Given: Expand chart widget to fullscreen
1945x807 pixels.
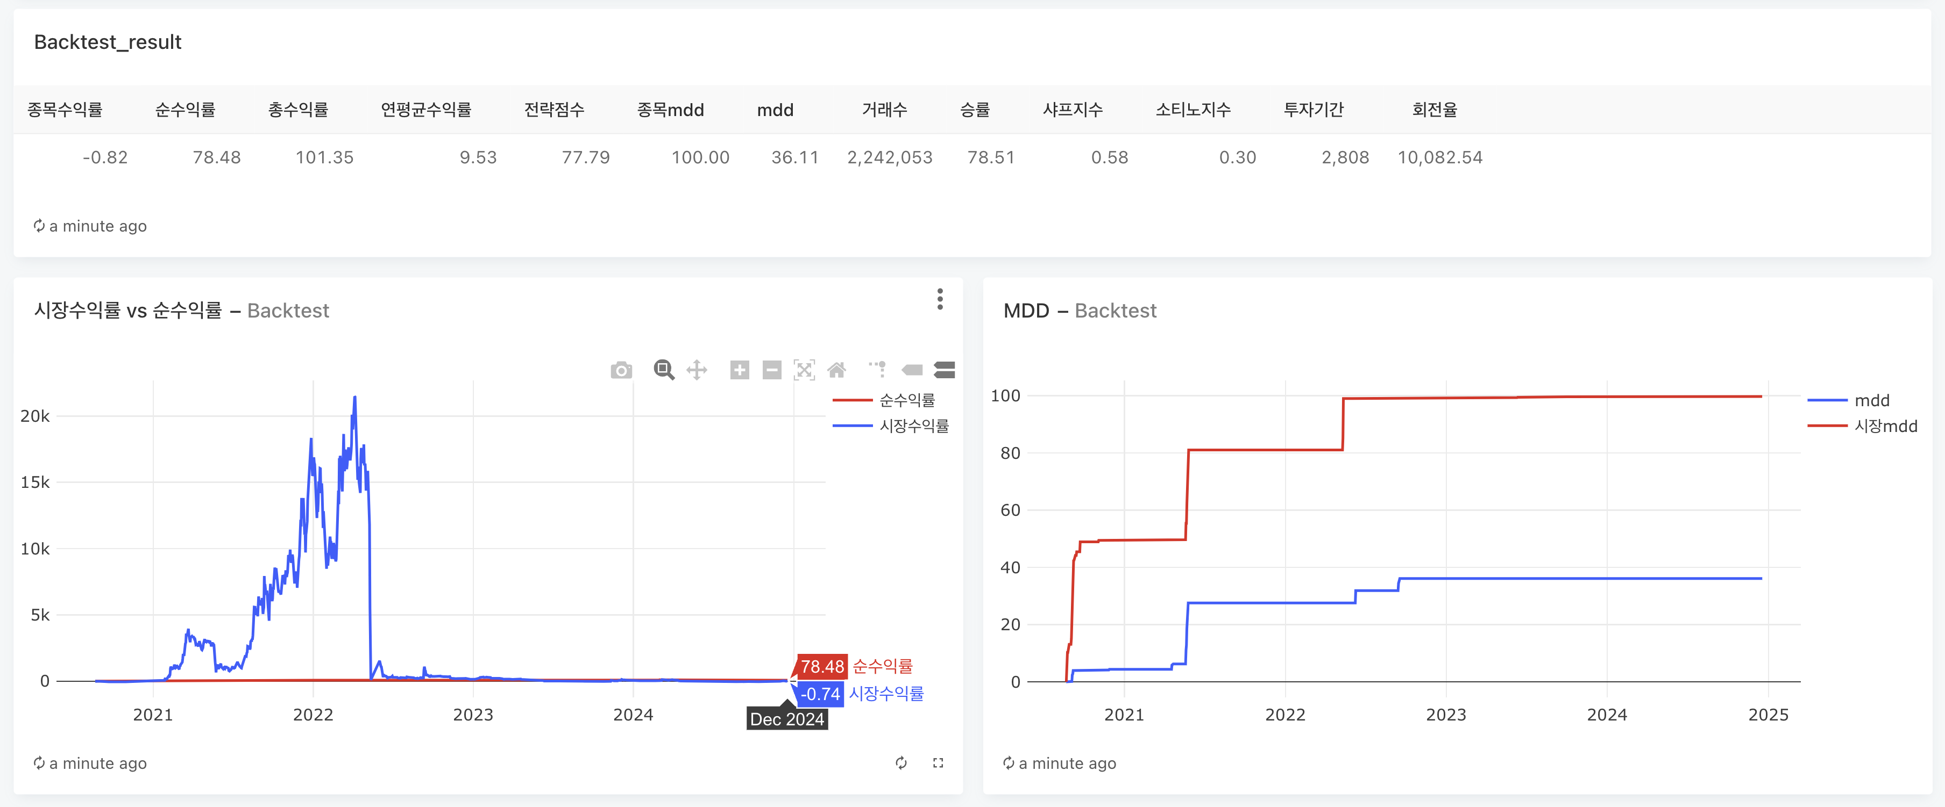Looking at the screenshot, I should [x=938, y=762].
